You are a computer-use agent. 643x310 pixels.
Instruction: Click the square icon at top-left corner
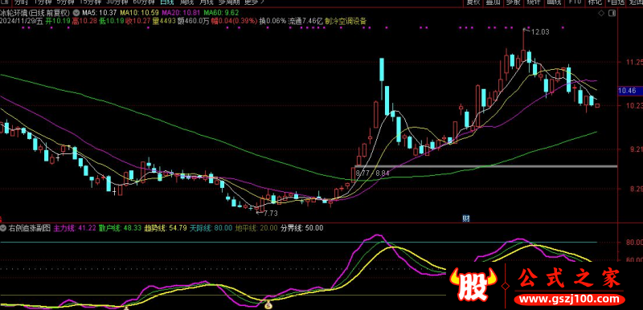4,2
